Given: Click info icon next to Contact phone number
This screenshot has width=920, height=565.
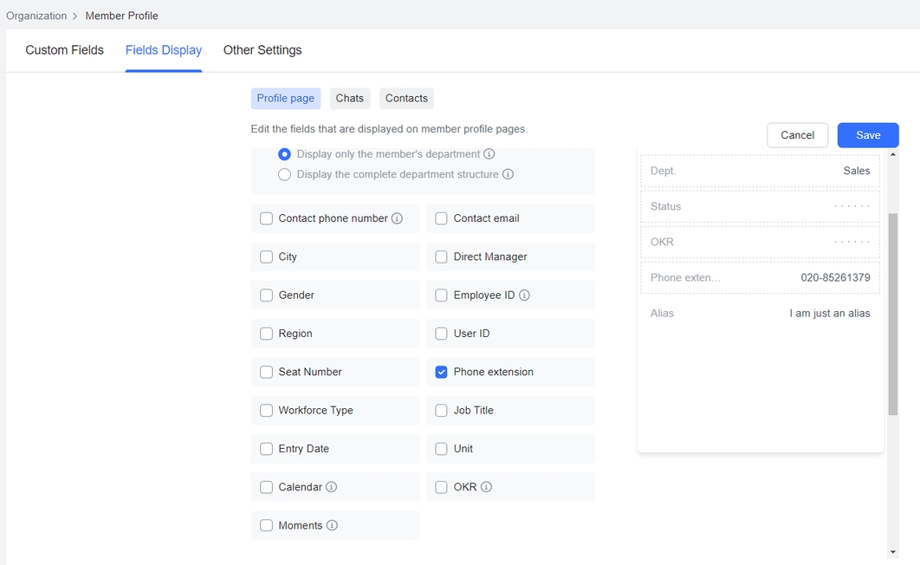Looking at the screenshot, I should [397, 218].
